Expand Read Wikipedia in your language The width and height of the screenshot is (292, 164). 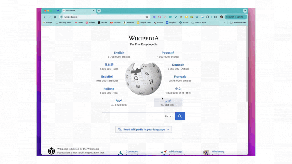click(143, 130)
